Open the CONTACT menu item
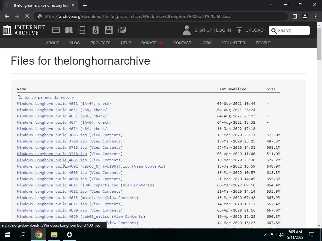Image resolution: width=322 pixels, height=241 pixels. point(182,43)
